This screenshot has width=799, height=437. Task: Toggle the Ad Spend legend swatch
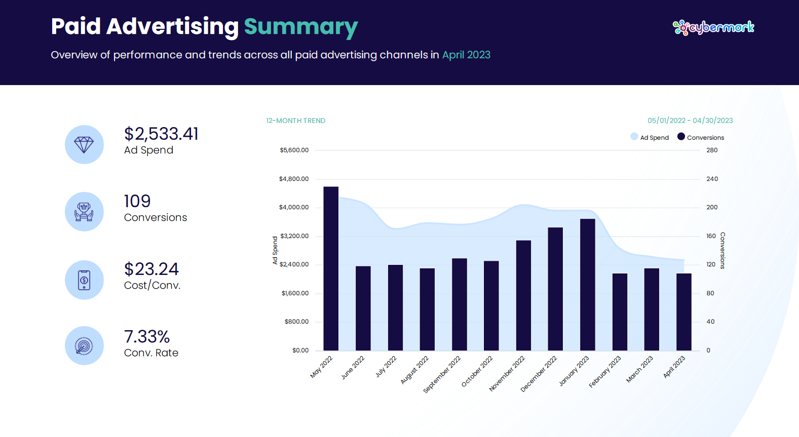[634, 137]
